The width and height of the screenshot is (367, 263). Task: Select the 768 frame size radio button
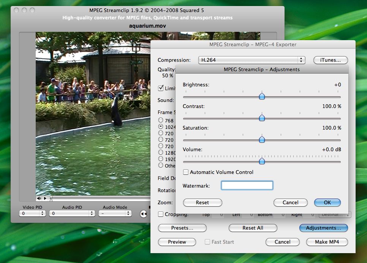pos(161,120)
